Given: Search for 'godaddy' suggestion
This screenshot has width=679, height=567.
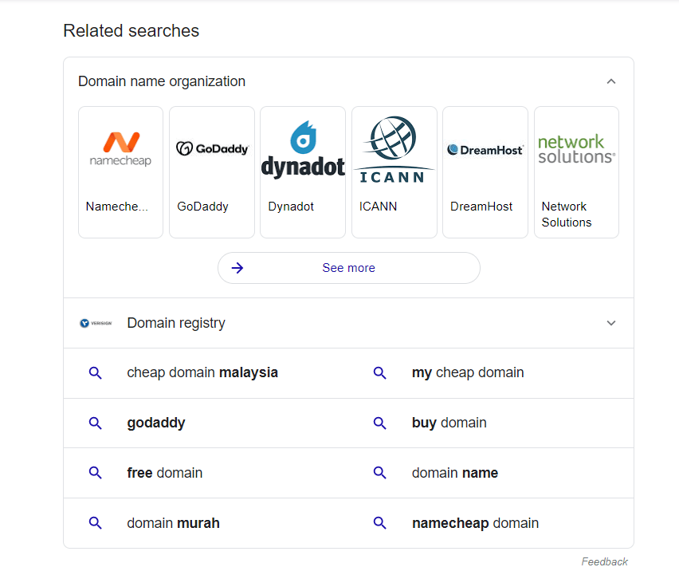Looking at the screenshot, I should (x=156, y=423).
